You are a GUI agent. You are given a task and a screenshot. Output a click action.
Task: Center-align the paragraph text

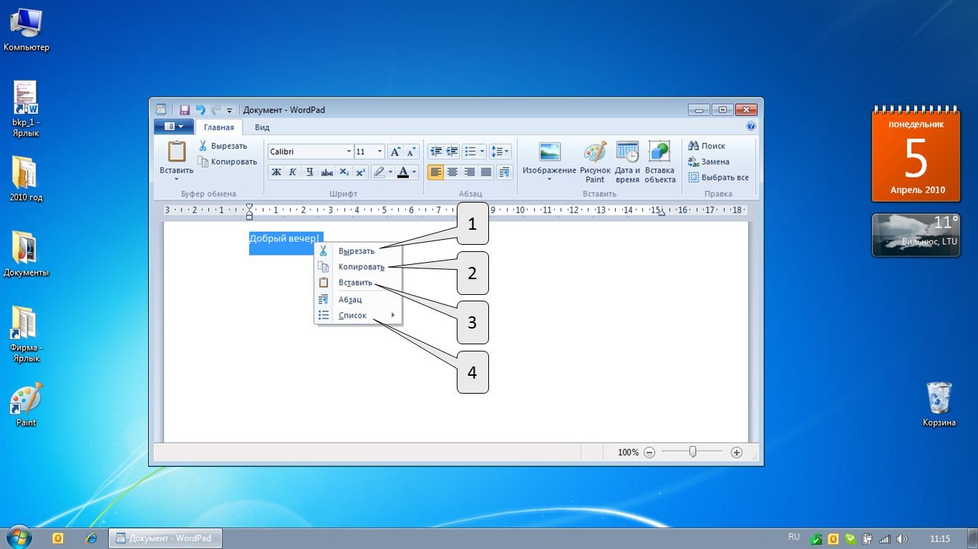coord(452,173)
